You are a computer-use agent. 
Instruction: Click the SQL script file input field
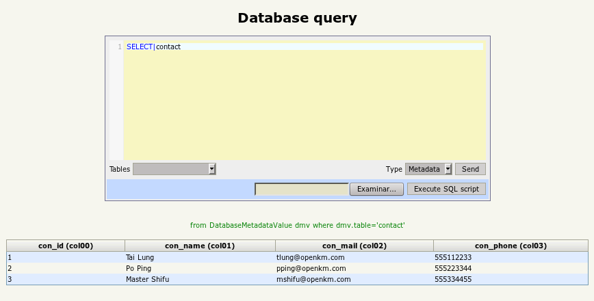point(302,189)
